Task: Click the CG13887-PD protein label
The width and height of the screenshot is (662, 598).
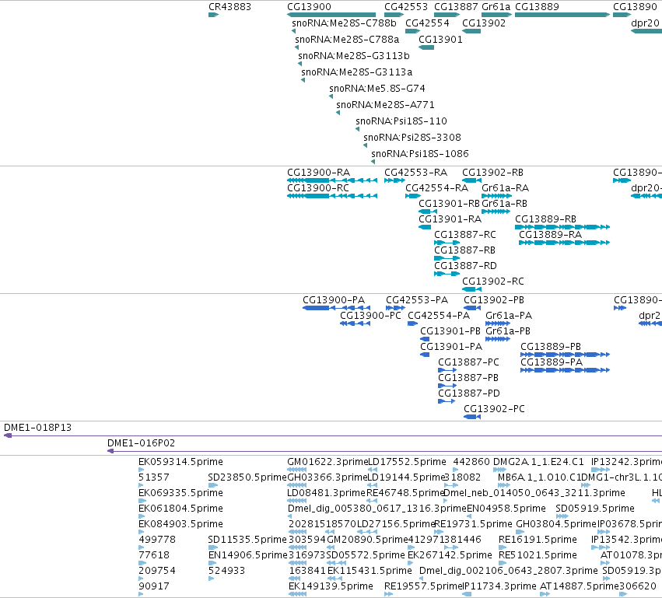Action: point(469,393)
